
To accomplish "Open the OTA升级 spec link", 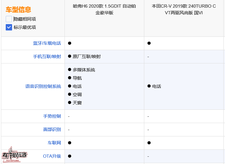I will [x=52, y=156].
